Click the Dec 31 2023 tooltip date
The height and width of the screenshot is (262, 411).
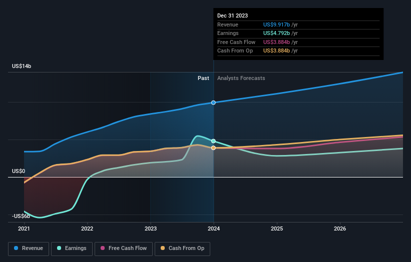click(232, 15)
